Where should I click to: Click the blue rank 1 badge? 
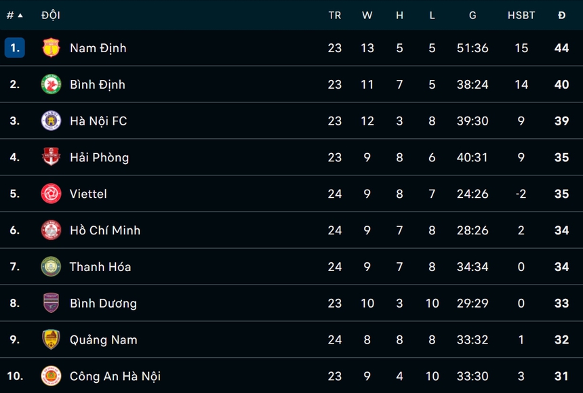click(x=15, y=48)
